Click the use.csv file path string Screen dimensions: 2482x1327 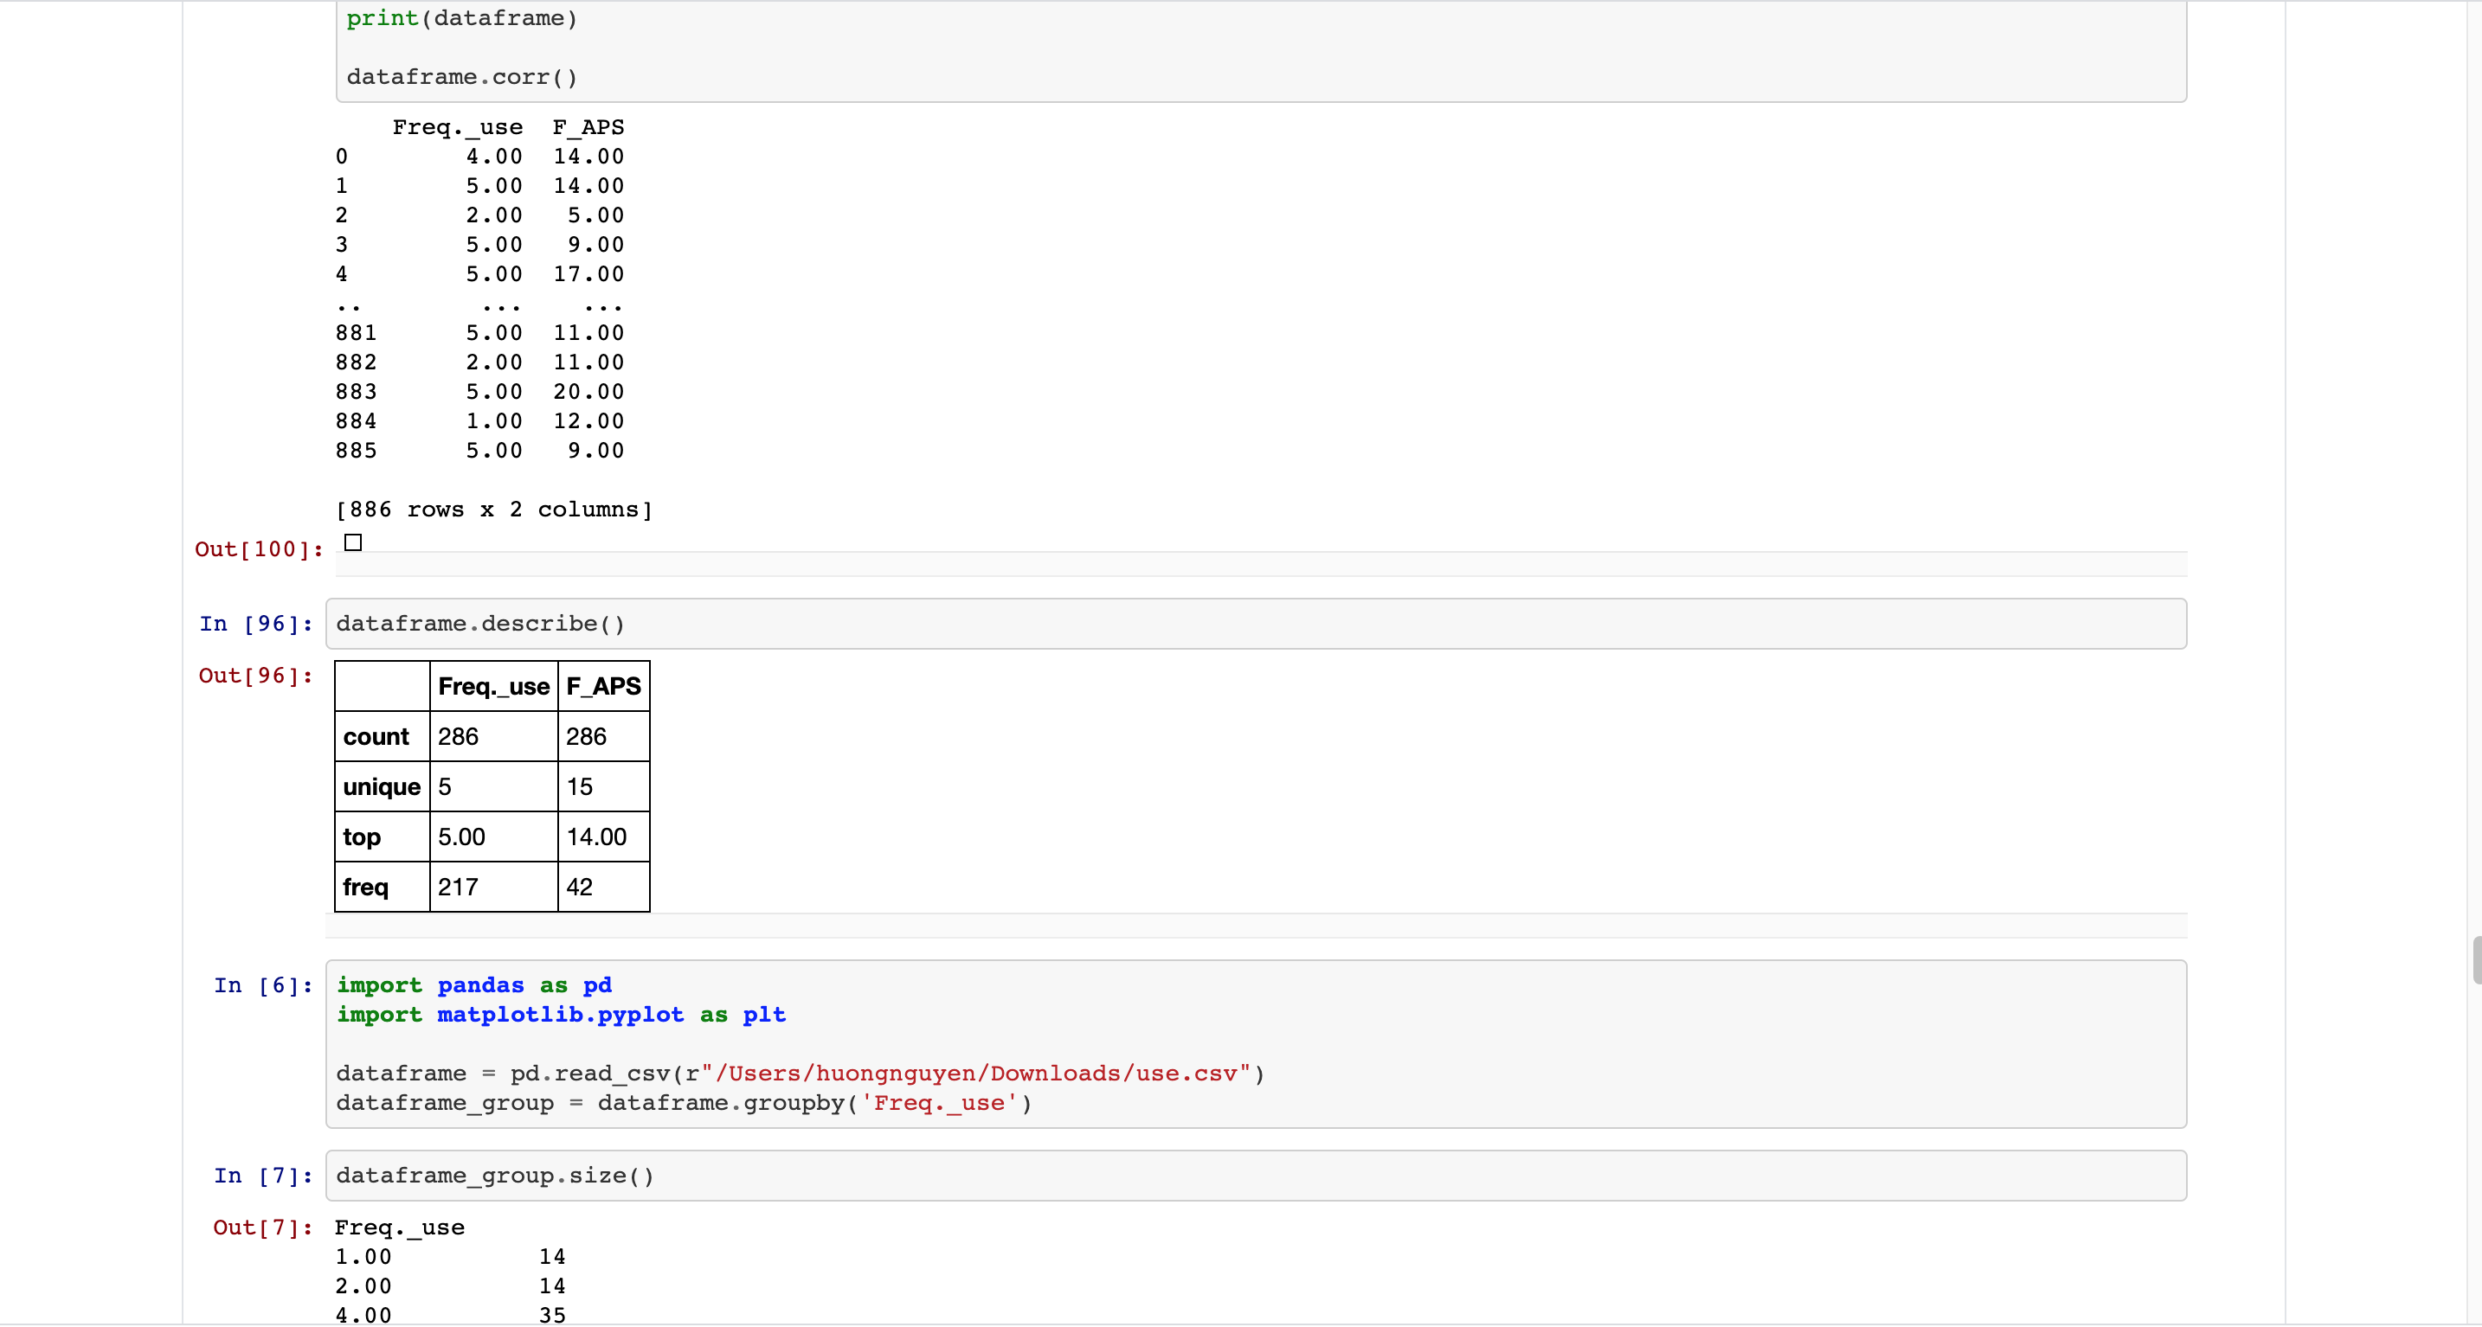(975, 1074)
